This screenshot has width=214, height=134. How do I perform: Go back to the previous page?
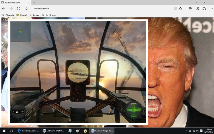click(x=3, y=9)
